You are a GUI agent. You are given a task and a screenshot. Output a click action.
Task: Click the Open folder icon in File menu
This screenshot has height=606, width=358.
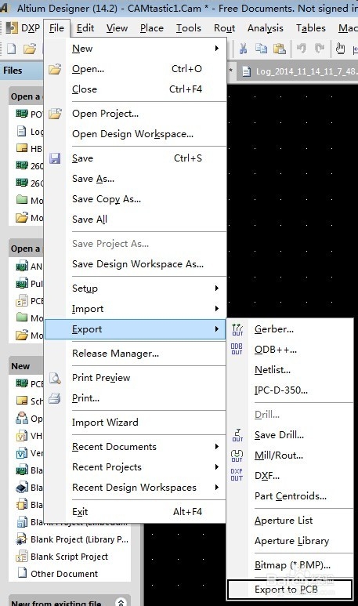tap(55, 69)
